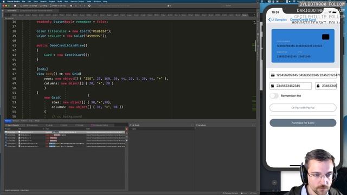Click the pin results icon in Search Results
Viewport: 347px width, 195px height.
pyautogui.click(x=126, y=140)
